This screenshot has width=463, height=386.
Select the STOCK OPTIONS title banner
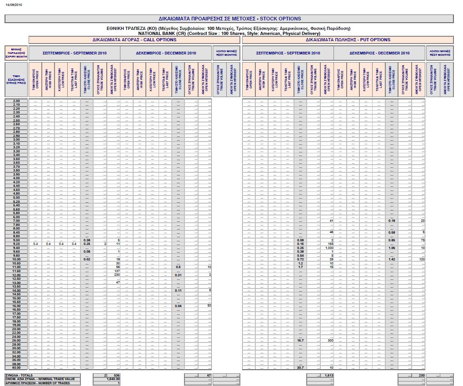pos(229,19)
